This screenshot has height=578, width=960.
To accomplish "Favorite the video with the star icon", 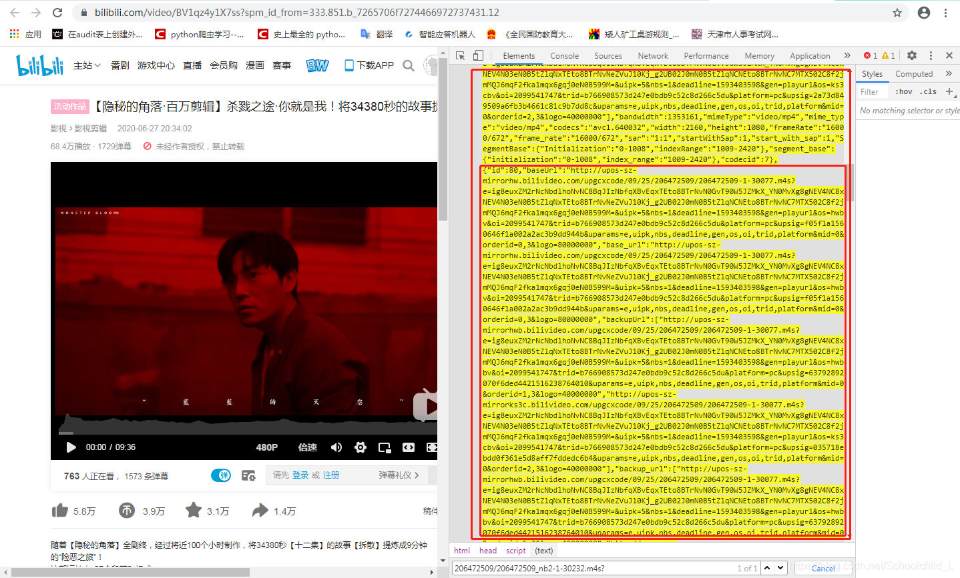I will 194,511.
